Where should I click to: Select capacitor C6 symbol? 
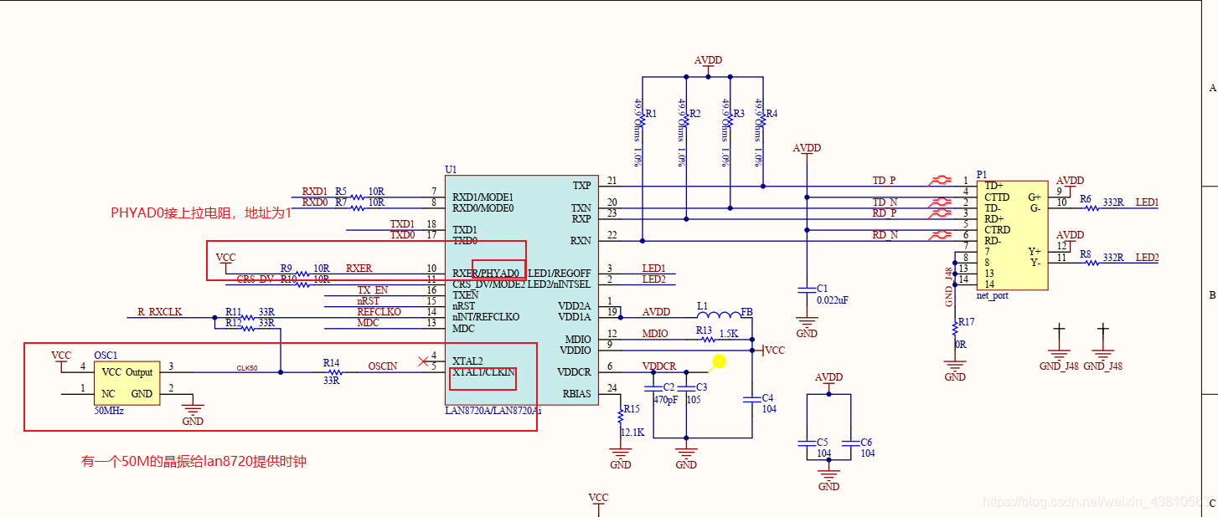tap(850, 443)
